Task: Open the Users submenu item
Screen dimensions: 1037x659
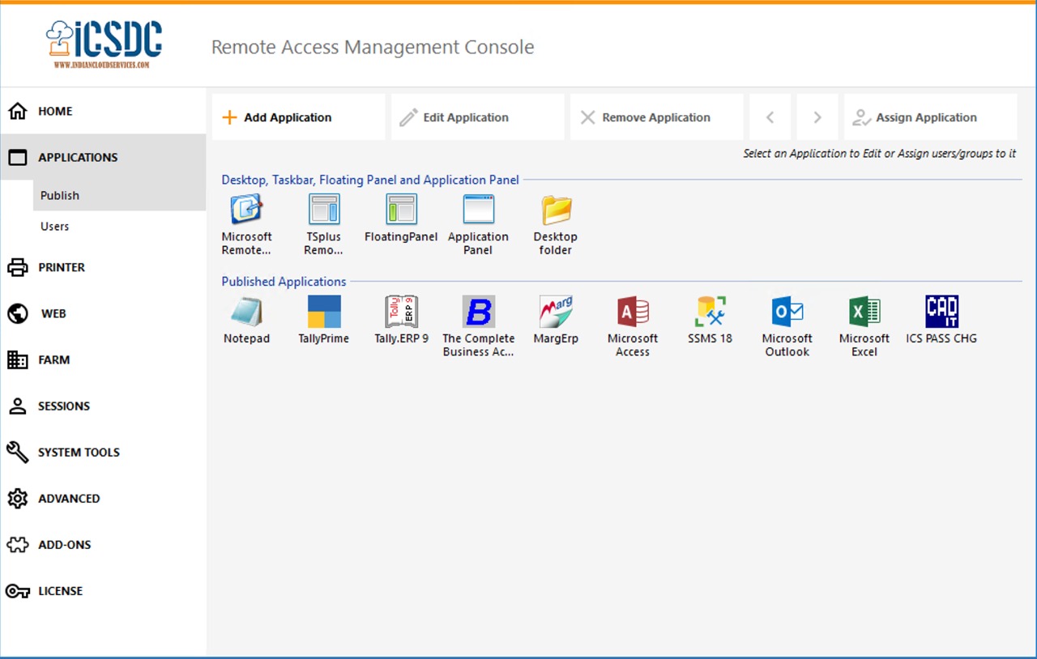Action: [x=55, y=226]
